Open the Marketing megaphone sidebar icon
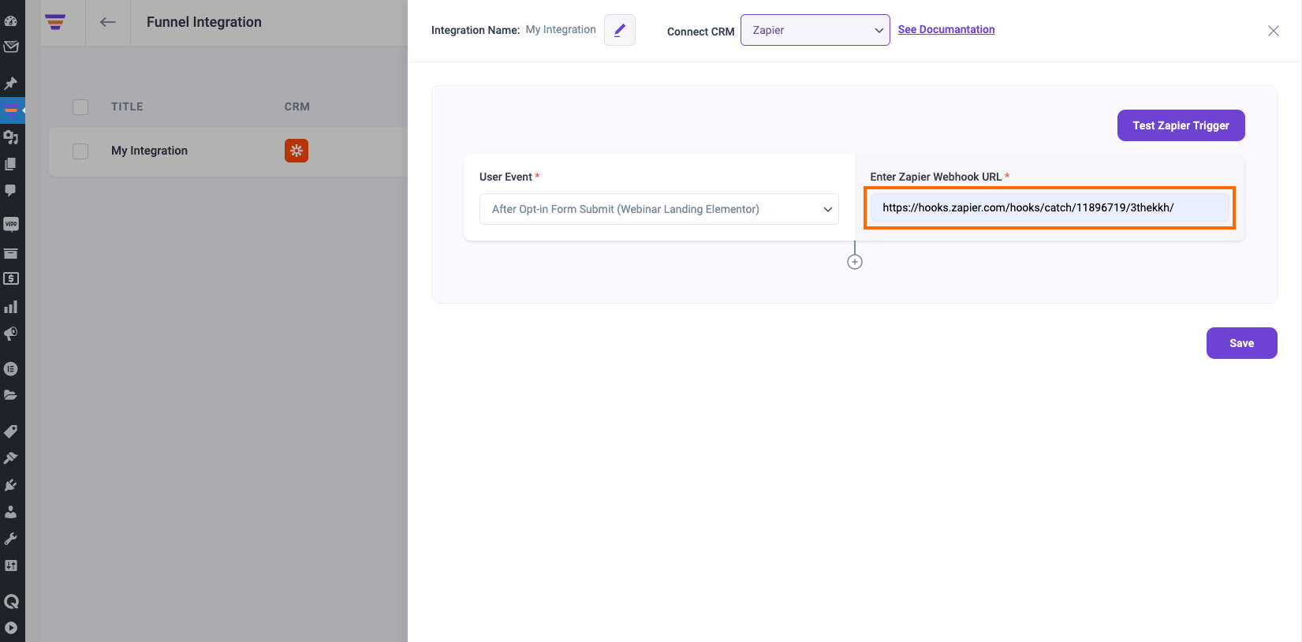Image resolution: width=1302 pixels, height=642 pixels. coord(11,334)
